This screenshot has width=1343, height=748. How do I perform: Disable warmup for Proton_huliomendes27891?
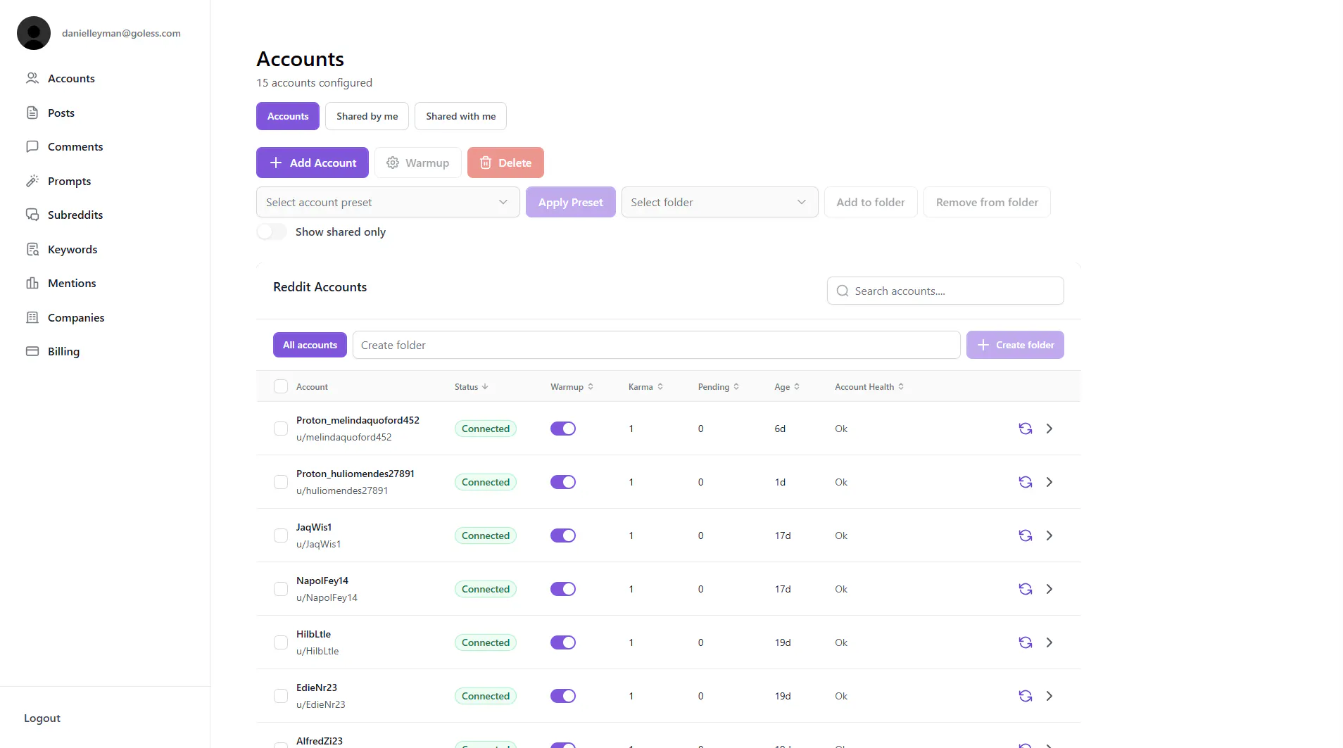(x=563, y=482)
